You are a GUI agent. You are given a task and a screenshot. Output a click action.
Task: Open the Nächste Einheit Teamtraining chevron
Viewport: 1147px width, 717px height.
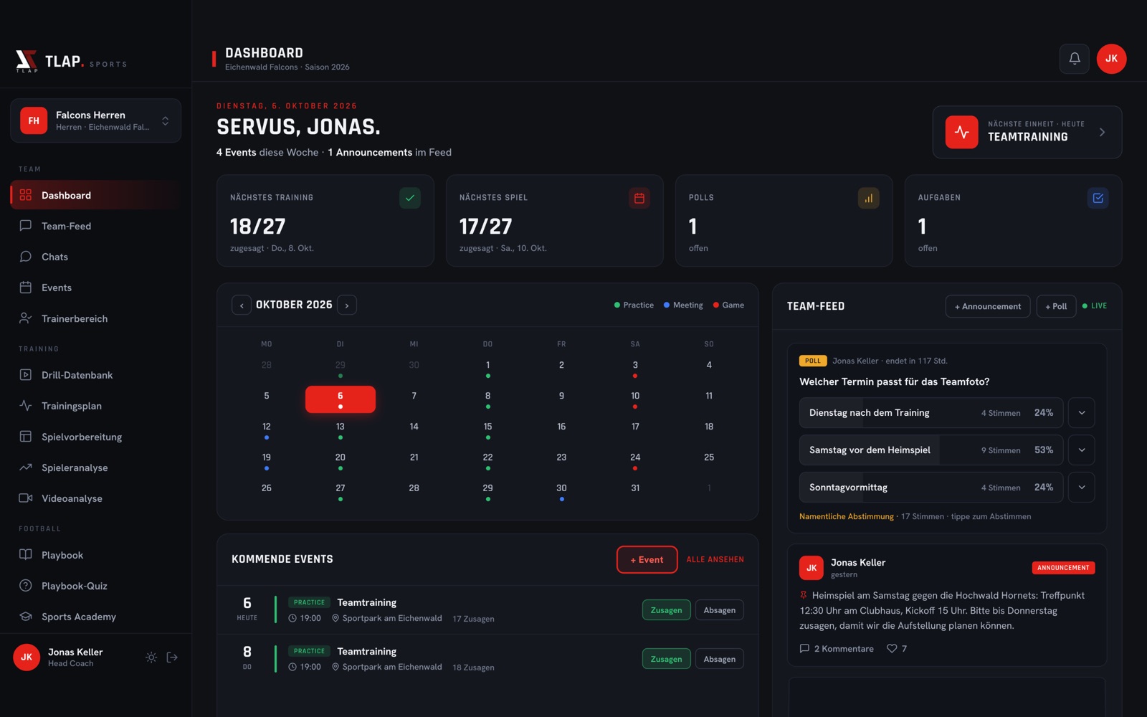click(x=1102, y=132)
